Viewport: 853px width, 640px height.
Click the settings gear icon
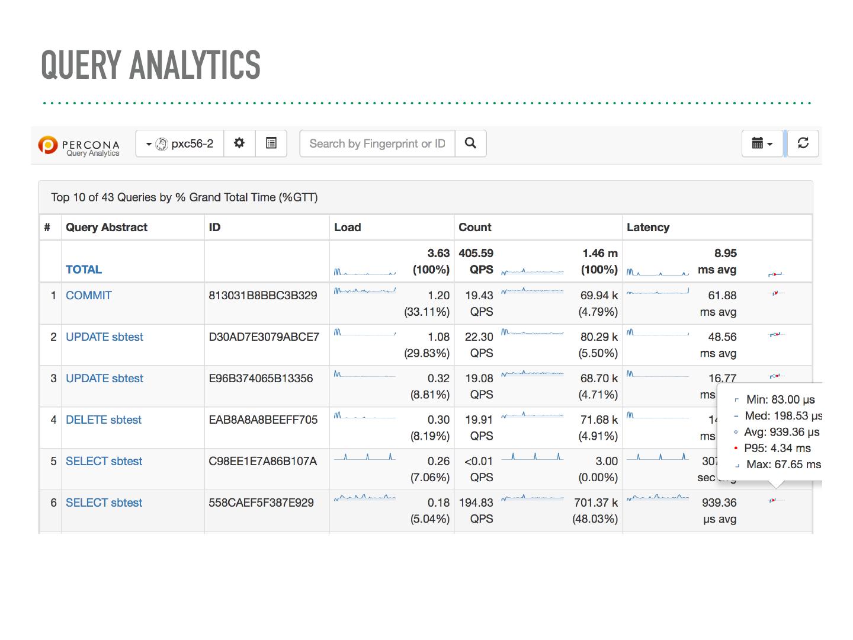click(239, 143)
